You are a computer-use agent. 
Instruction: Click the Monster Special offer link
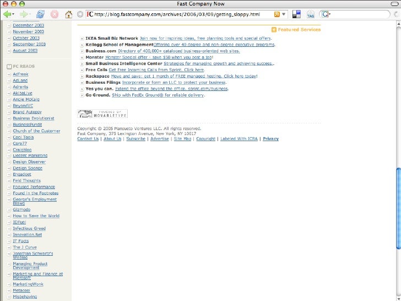[159, 57]
